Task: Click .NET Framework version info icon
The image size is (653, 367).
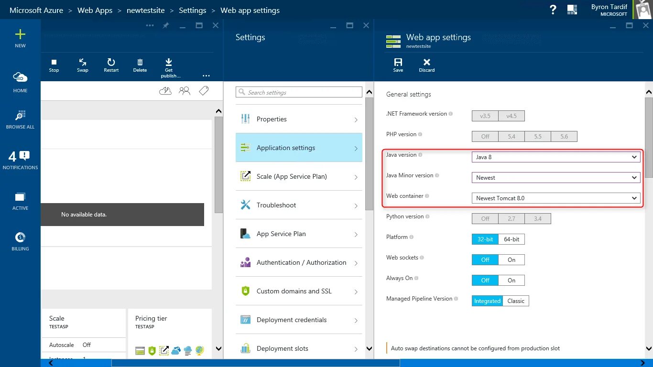Action: [x=451, y=114]
